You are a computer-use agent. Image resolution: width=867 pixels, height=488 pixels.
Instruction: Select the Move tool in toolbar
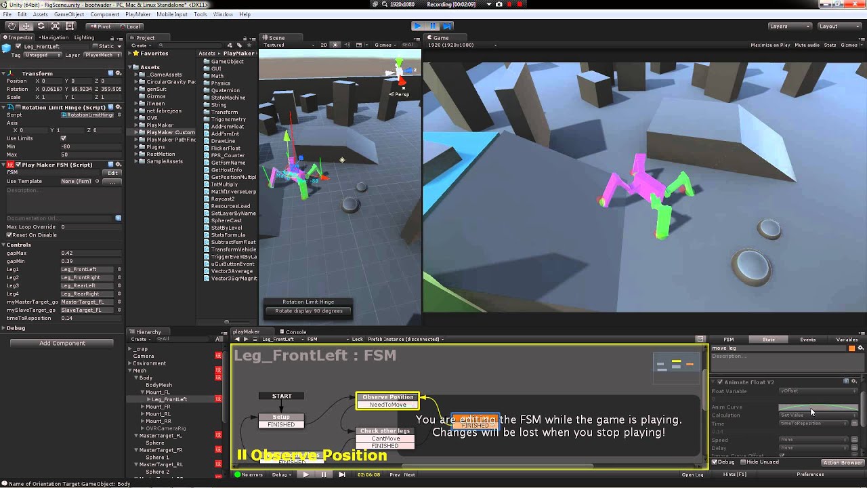point(26,26)
